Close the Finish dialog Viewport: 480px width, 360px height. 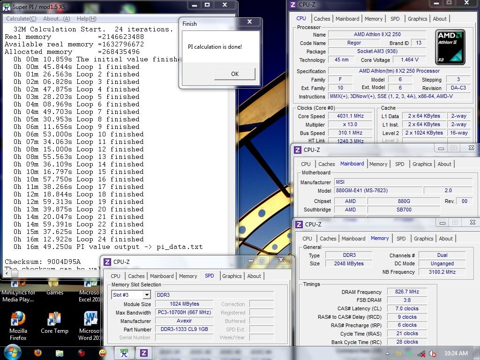249,22
